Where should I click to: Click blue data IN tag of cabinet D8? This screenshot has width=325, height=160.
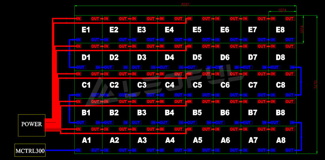click(292, 67)
